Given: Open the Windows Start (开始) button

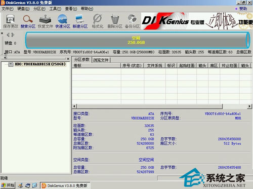Looking at the screenshot, I should 8,185.
